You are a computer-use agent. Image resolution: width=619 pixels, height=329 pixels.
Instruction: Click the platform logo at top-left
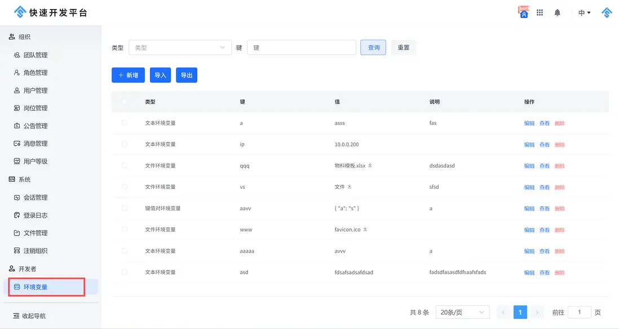[20, 12]
